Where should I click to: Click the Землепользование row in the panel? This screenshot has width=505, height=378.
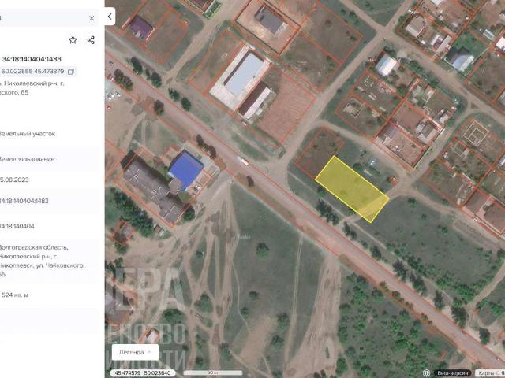tap(28, 159)
